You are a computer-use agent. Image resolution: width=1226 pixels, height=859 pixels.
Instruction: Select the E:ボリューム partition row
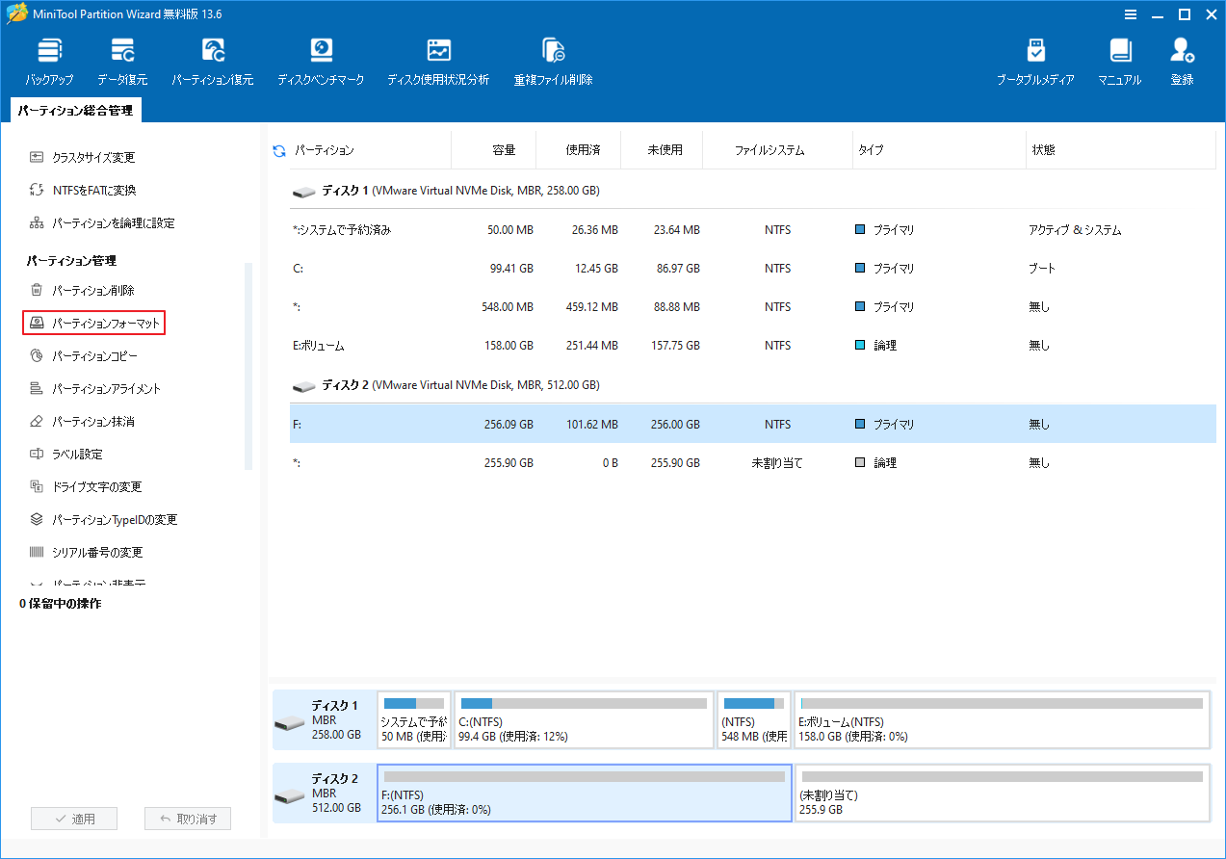click(752, 346)
